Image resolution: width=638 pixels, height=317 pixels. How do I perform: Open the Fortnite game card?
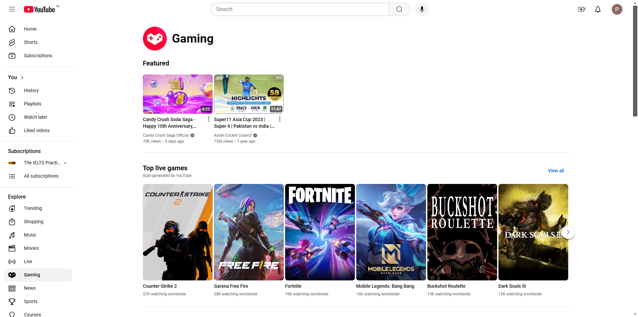[320, 232]
